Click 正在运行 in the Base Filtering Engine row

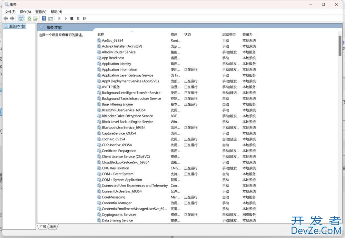pyautogui.click(x=191, y=104)
